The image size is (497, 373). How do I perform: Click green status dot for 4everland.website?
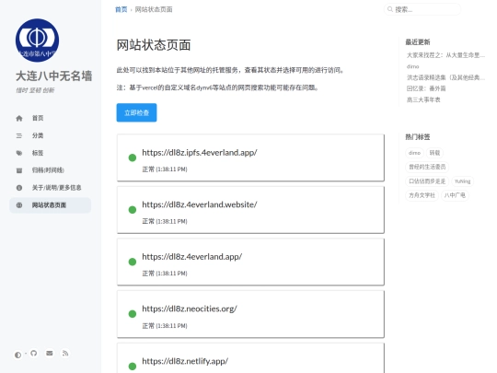pos(133,210)
